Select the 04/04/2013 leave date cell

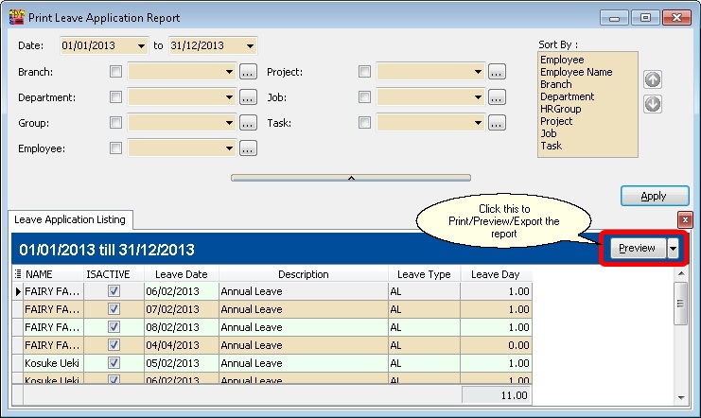[182, 344]
